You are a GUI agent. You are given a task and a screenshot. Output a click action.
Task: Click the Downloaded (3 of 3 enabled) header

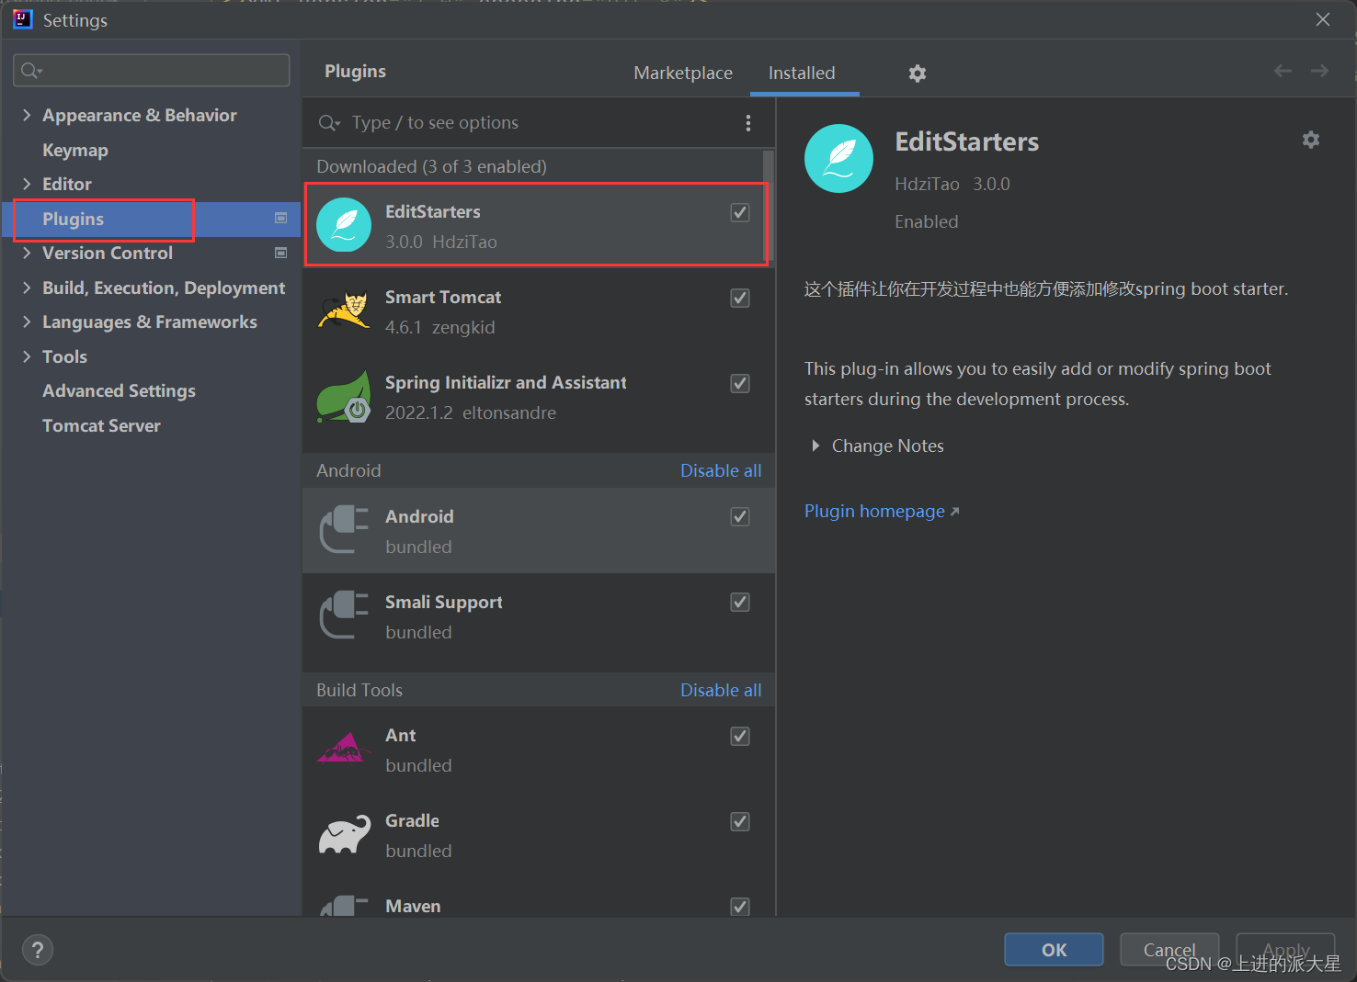[431, 166]
